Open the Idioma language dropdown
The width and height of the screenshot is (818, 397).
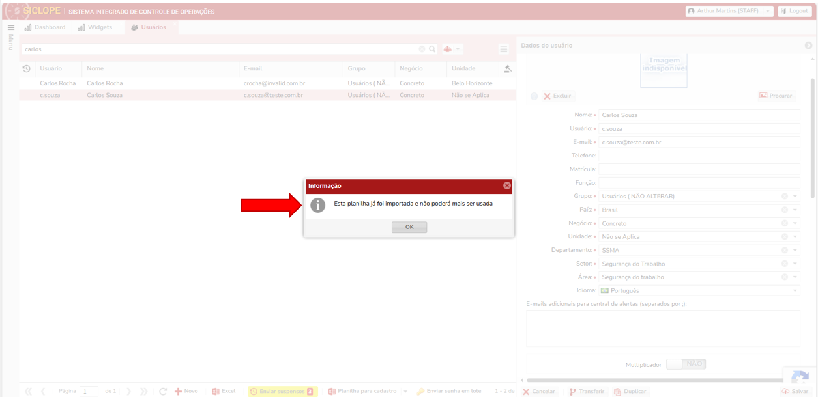[795, 291]
